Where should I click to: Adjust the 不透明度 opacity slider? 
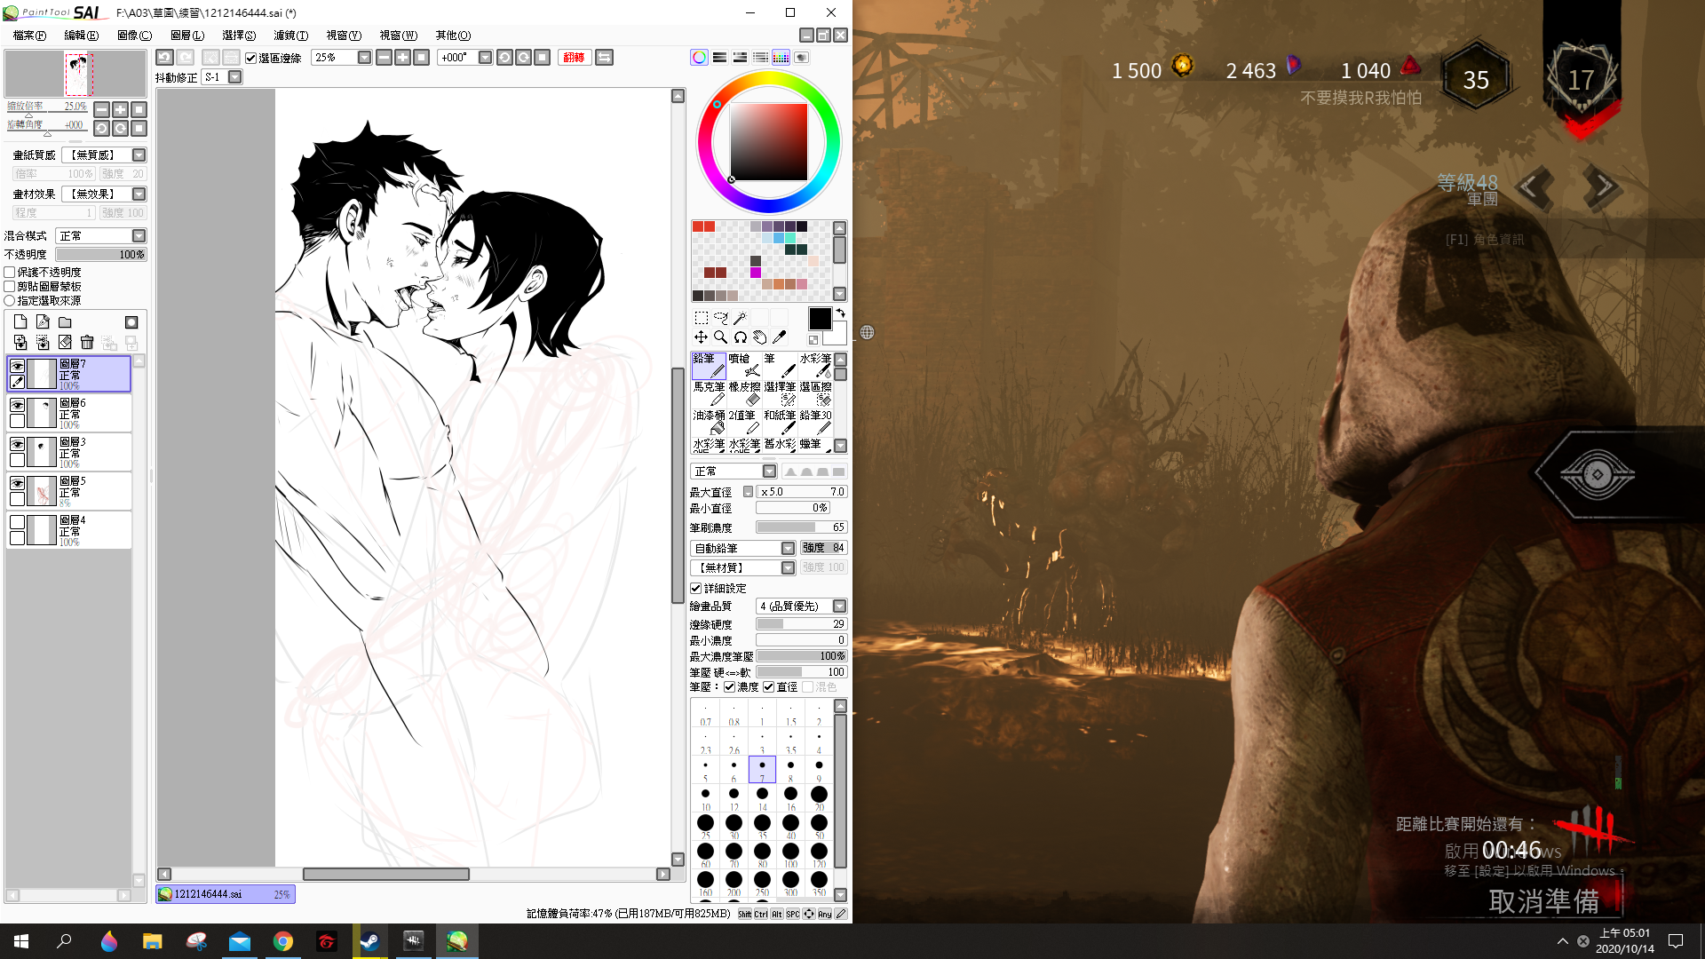(101, 255)
